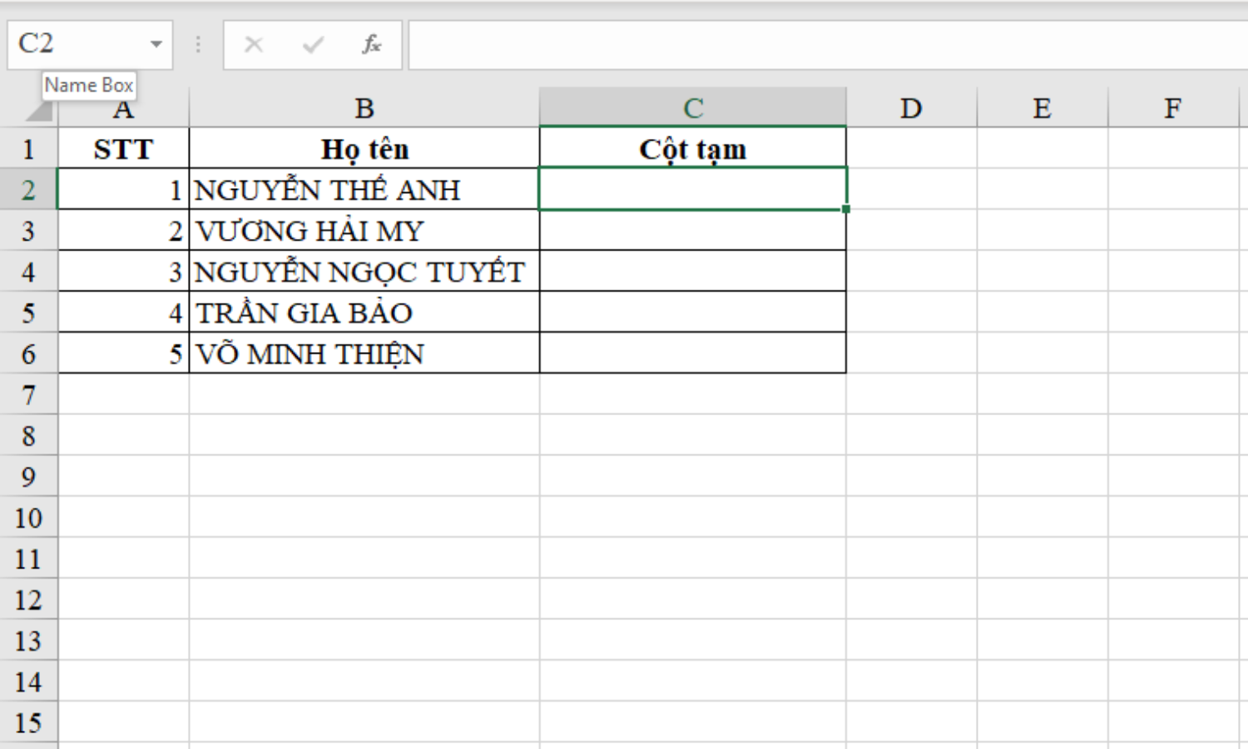Image resolution: width=1248 pixels, height=749 pixels.
Task: Select the cell containing VƯƠNG HẢI MY
Action: (364, 230)
